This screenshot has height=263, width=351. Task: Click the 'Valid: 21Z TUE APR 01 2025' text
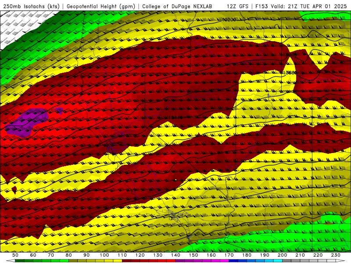click(x=309, y=7)
